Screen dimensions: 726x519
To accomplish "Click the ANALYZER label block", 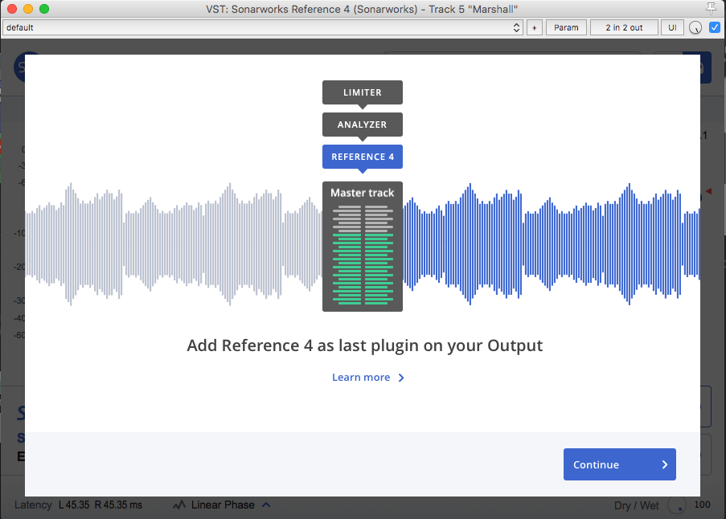I will click(x=363, y=125).
